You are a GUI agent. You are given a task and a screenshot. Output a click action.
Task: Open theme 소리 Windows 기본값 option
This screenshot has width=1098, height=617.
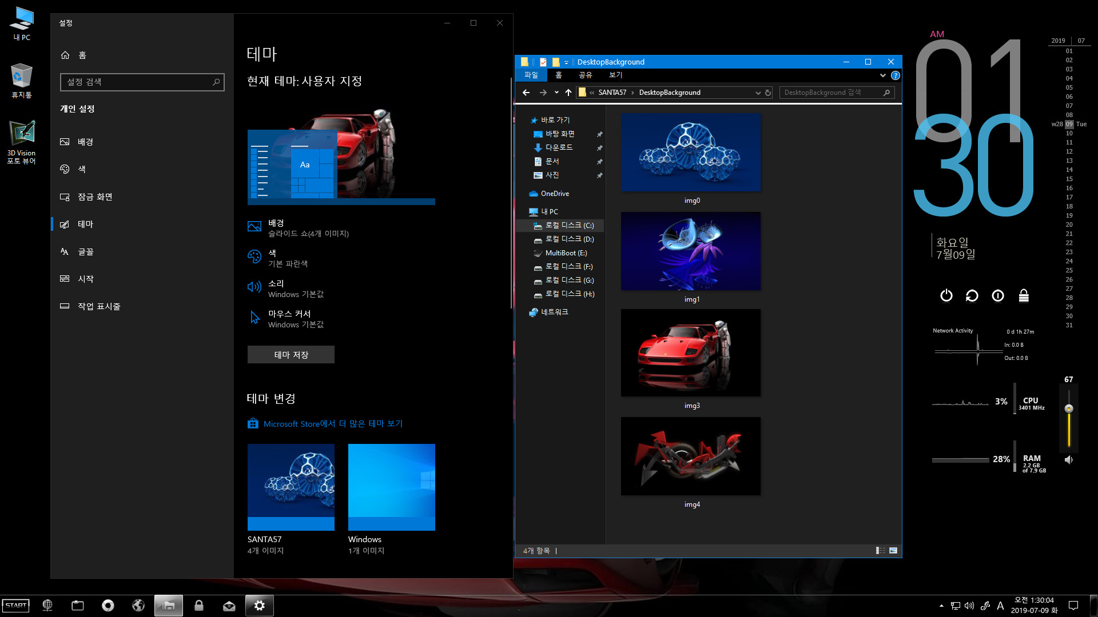tap(286, 289)
